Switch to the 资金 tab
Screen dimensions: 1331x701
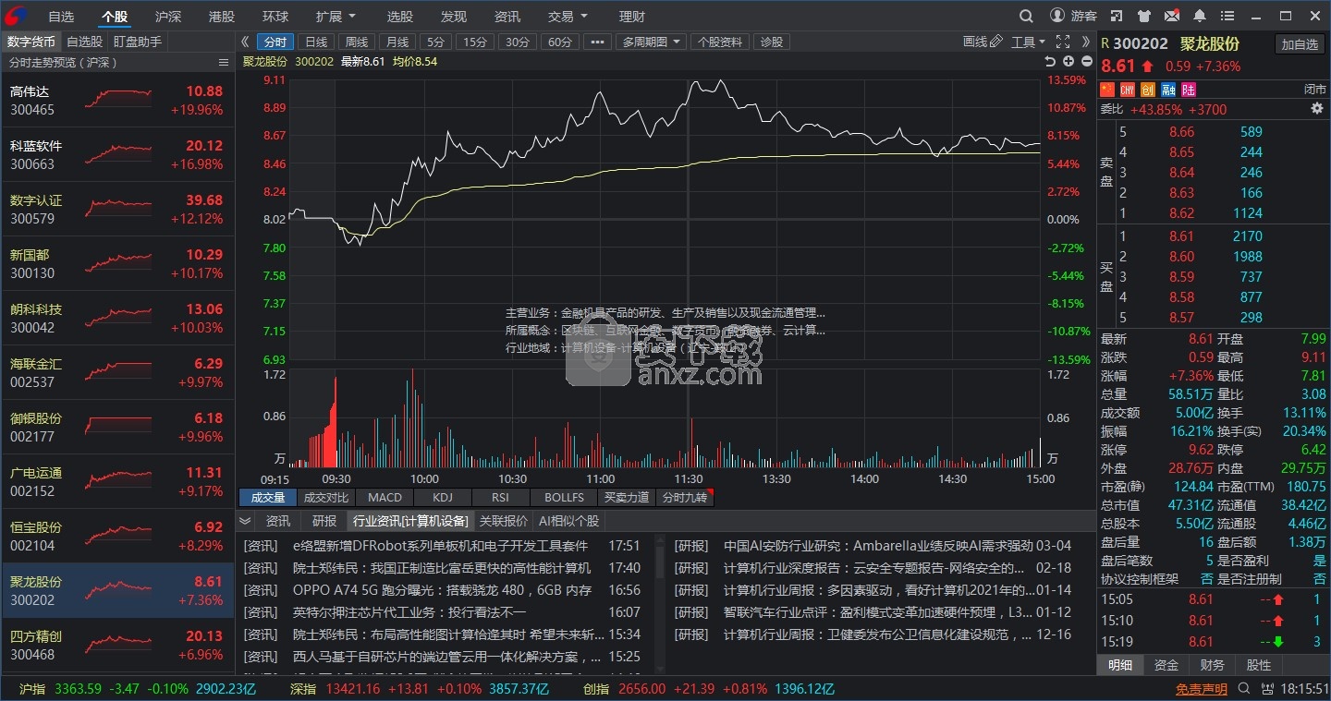point(1166,665)
